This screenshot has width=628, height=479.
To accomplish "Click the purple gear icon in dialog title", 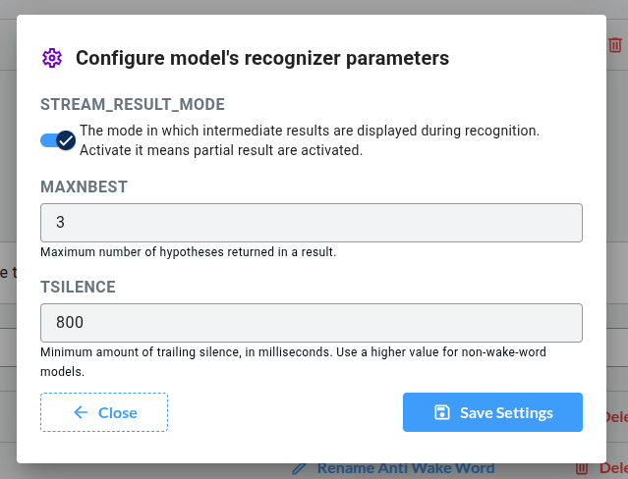I will pos(52,58).
